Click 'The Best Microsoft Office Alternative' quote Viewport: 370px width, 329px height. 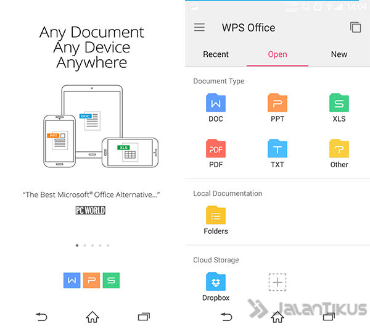(x=91, y=194)
